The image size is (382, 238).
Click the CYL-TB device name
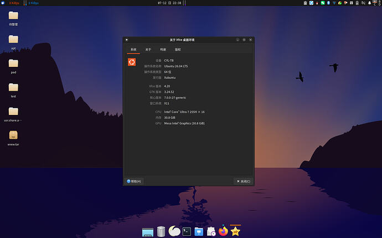click(x=169, y=61)
